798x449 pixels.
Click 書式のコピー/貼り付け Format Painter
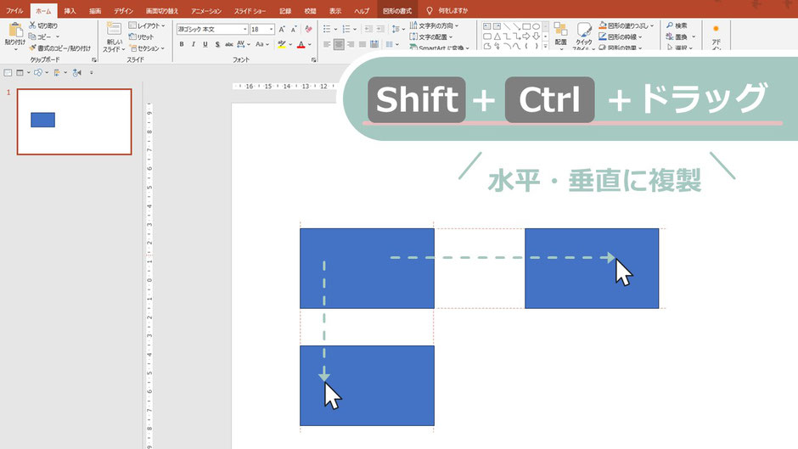click(60, 48)
